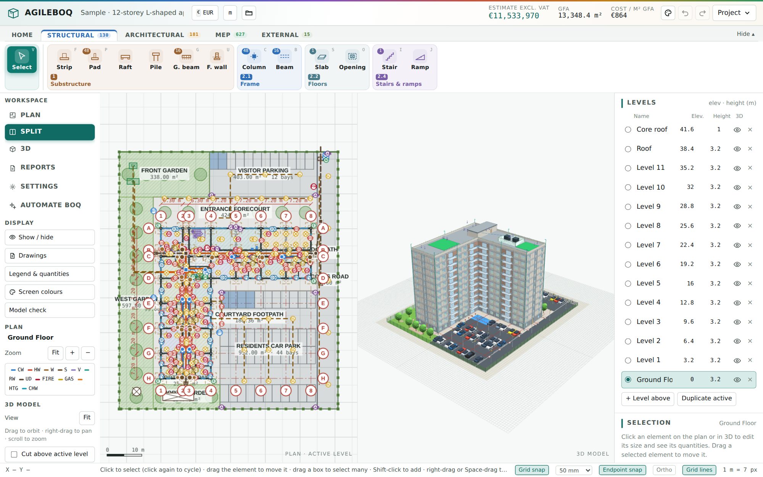763x477 pixels.
Task: Activate the G. beam tool
Action: 186,60
